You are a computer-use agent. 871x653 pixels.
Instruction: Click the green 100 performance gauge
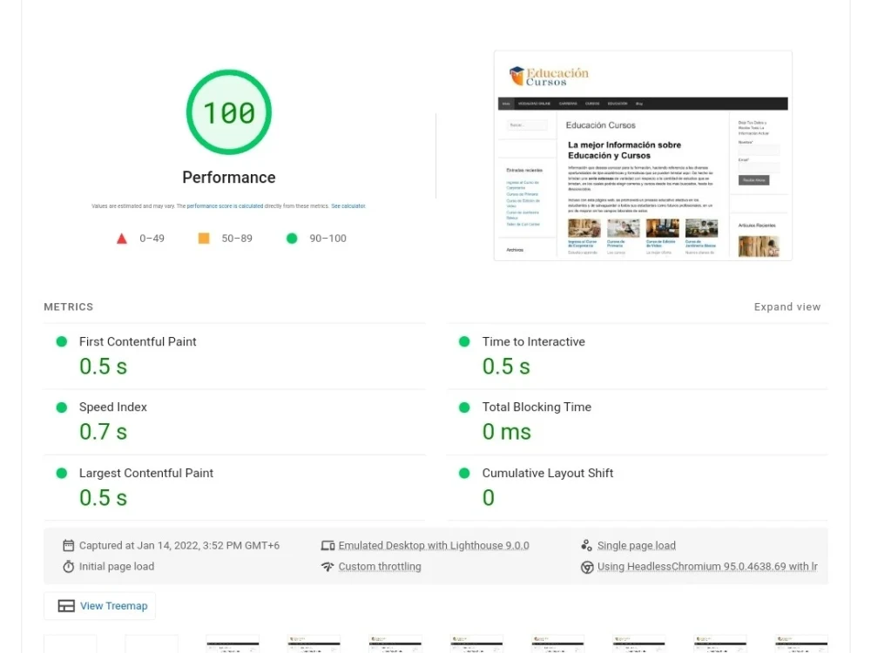[228, 112]
